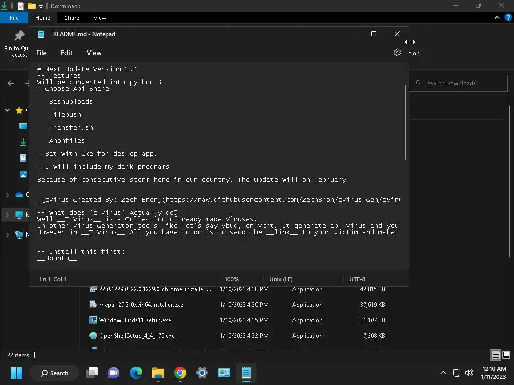
Task: Select the This PC monitor icon
Action: [x=19, y=215]
